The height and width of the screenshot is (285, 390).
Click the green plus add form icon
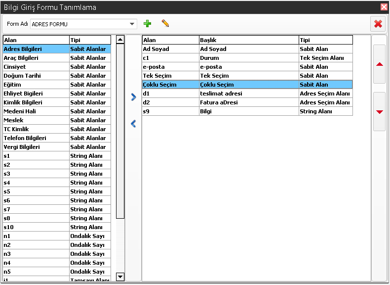(147, 24)
